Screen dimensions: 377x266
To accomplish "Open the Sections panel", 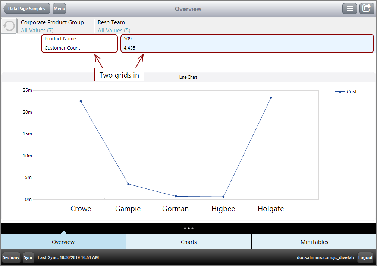I will point(10,257).
